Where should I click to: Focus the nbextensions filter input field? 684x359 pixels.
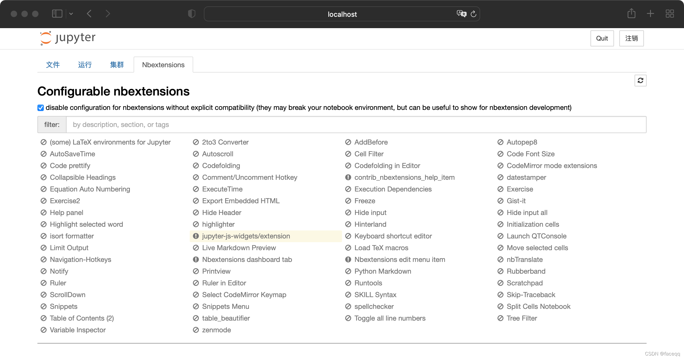coord(356,125)
